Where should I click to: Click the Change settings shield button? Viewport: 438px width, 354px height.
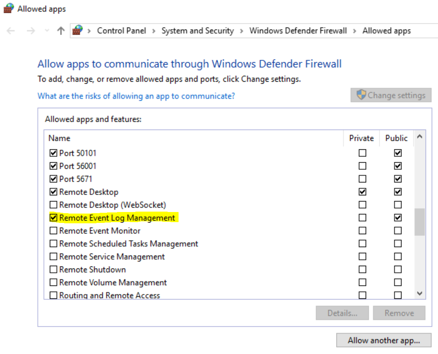click(391, 95)
